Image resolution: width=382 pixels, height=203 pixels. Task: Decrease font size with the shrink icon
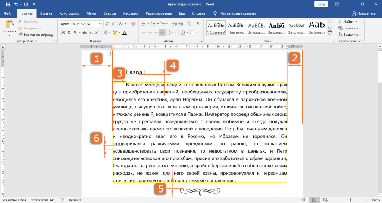(113, 24)
